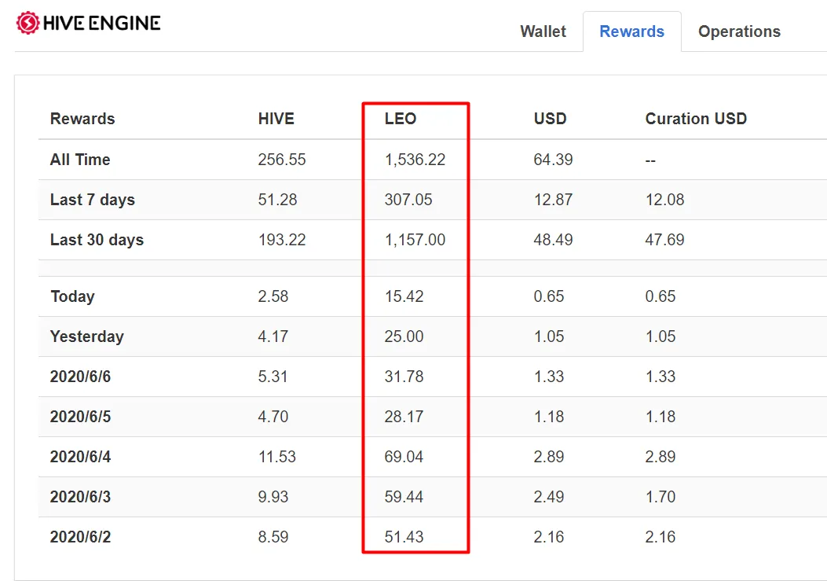Screen dimensions: 827x581
Task: Click the Today row label
Action: tap(72, 296)
